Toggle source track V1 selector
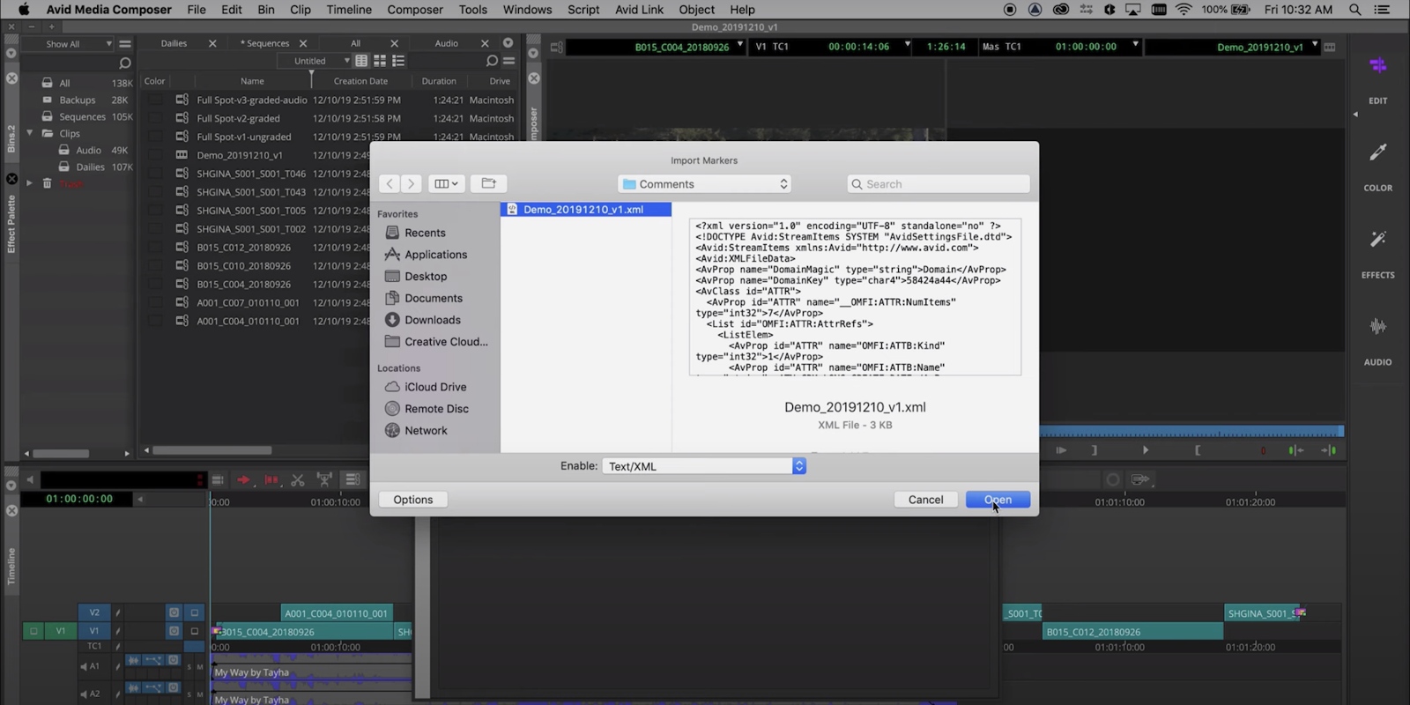Viewport: 1410px width, 705px height. (61, 631)
